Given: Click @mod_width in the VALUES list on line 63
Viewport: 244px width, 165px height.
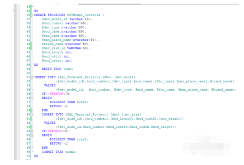Looking at the screenshot, I should click(x=139, y=127).
